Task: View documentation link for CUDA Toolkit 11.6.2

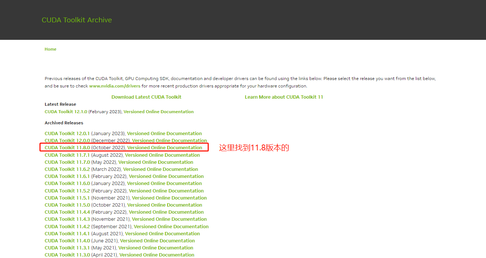Action: [x=161, y=169]
